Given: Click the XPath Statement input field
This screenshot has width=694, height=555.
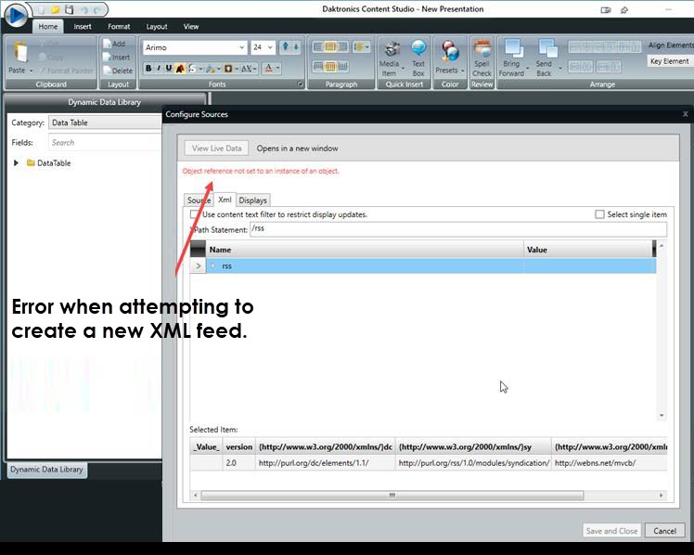Looking at the screenshot, I should (456, 229).
